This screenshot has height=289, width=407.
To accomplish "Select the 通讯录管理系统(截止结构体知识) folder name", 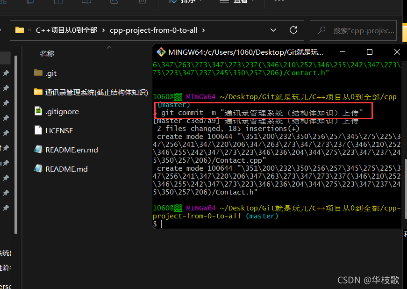I will click(x=97, y=93).
